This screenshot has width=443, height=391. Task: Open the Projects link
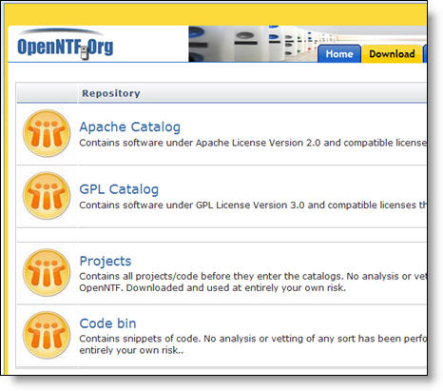106,261
